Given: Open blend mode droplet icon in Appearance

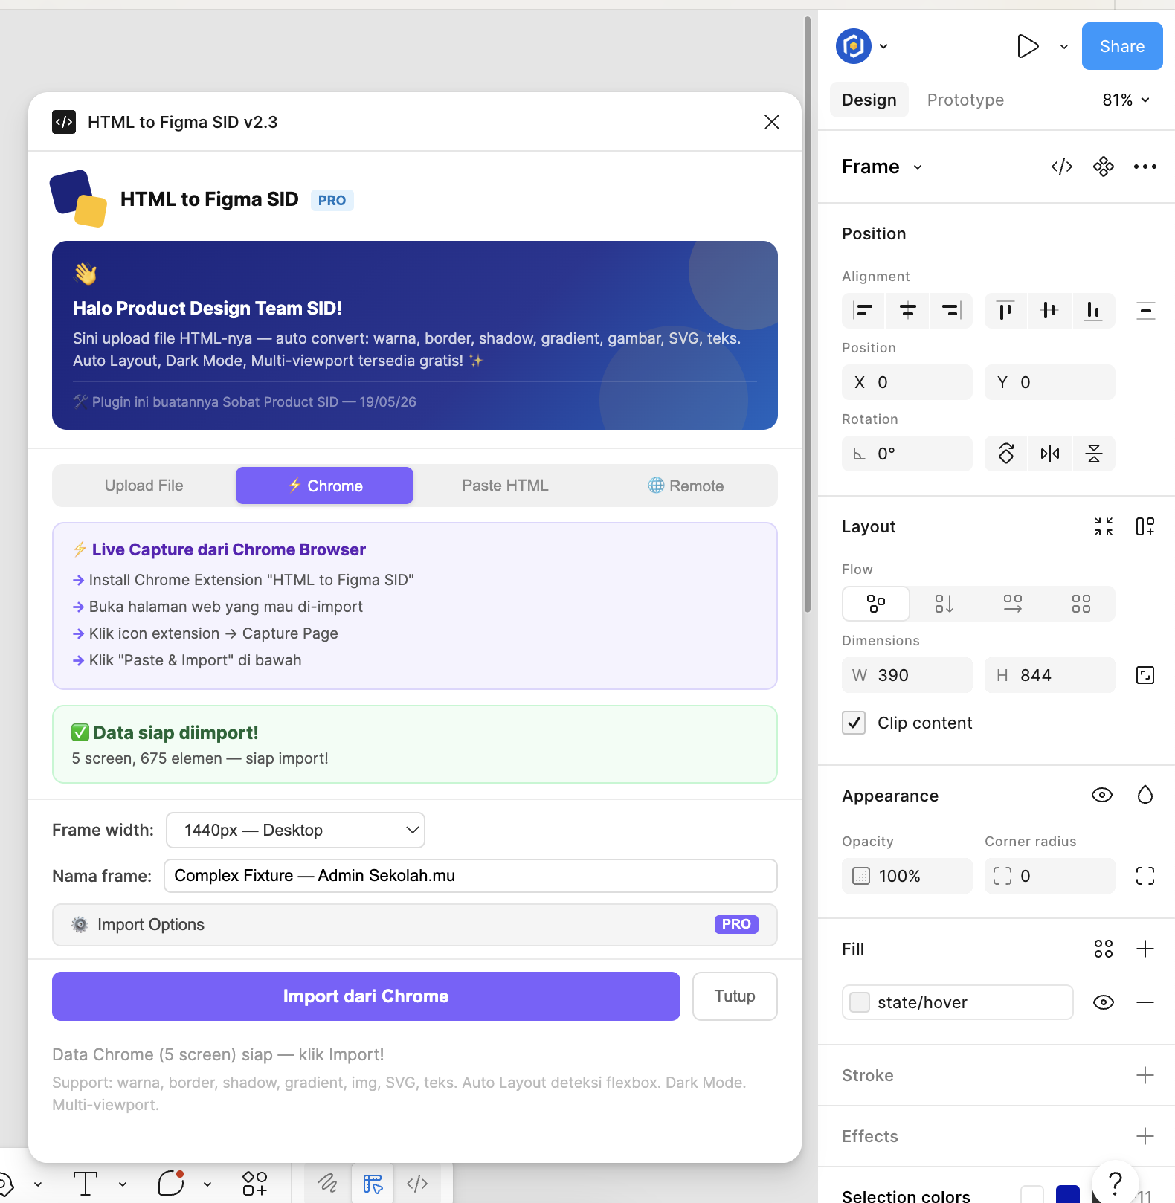Looking at the screenshot, I should pyautogui.click(x=1145, y=796).
